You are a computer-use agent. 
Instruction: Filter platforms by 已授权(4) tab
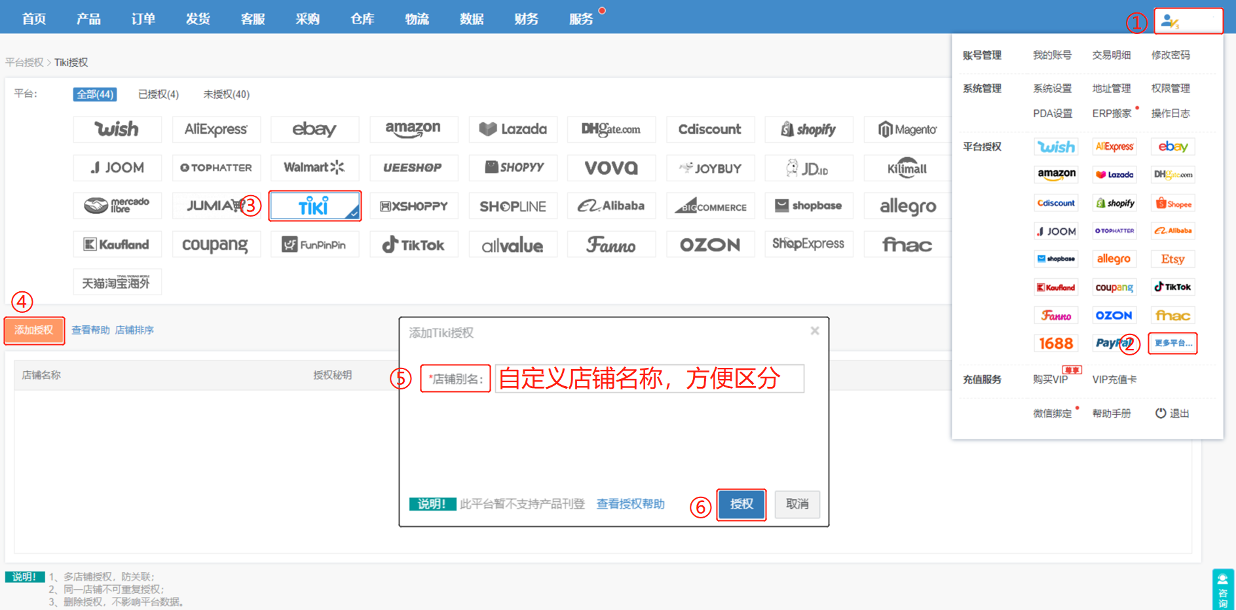[x=159, y=94]
